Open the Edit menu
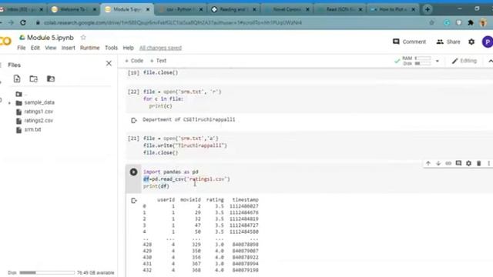The image size is (493, 277). coord(35,48)
